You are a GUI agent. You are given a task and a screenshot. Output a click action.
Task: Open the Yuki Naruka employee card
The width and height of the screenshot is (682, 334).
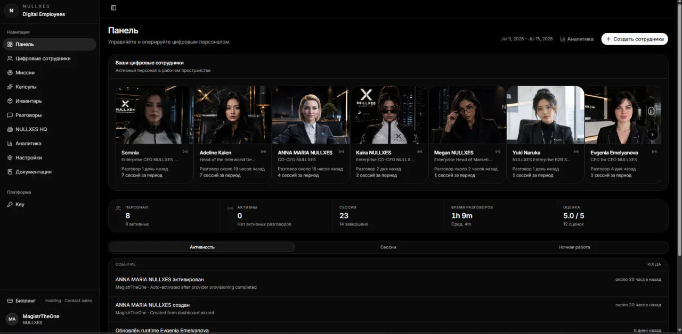545,135
